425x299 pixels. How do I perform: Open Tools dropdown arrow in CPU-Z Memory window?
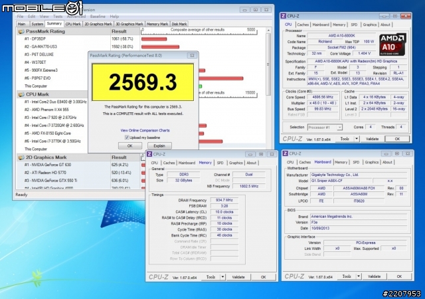point(222,277)
